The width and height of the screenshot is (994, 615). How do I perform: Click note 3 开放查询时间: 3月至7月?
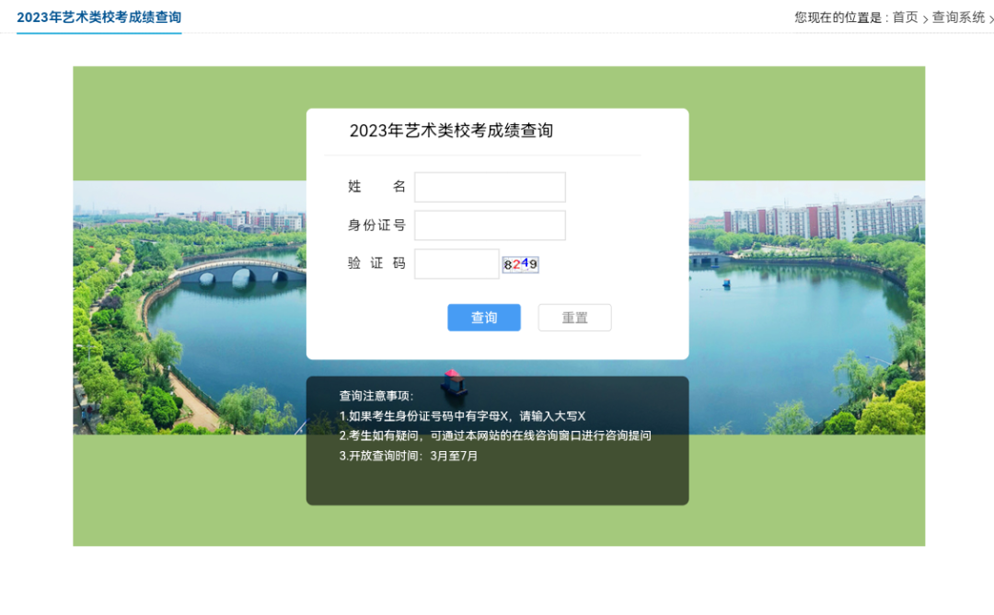coord(409,456)
